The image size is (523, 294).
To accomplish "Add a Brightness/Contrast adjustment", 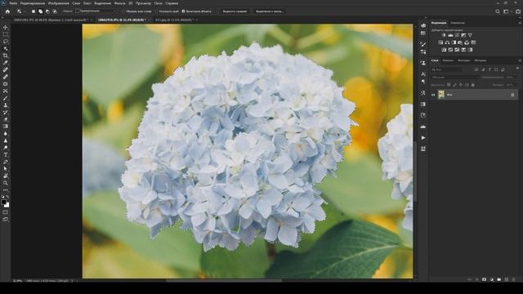I will coord(444,35).
